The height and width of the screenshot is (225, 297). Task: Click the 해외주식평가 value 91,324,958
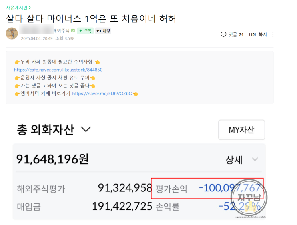click(125, 188)
